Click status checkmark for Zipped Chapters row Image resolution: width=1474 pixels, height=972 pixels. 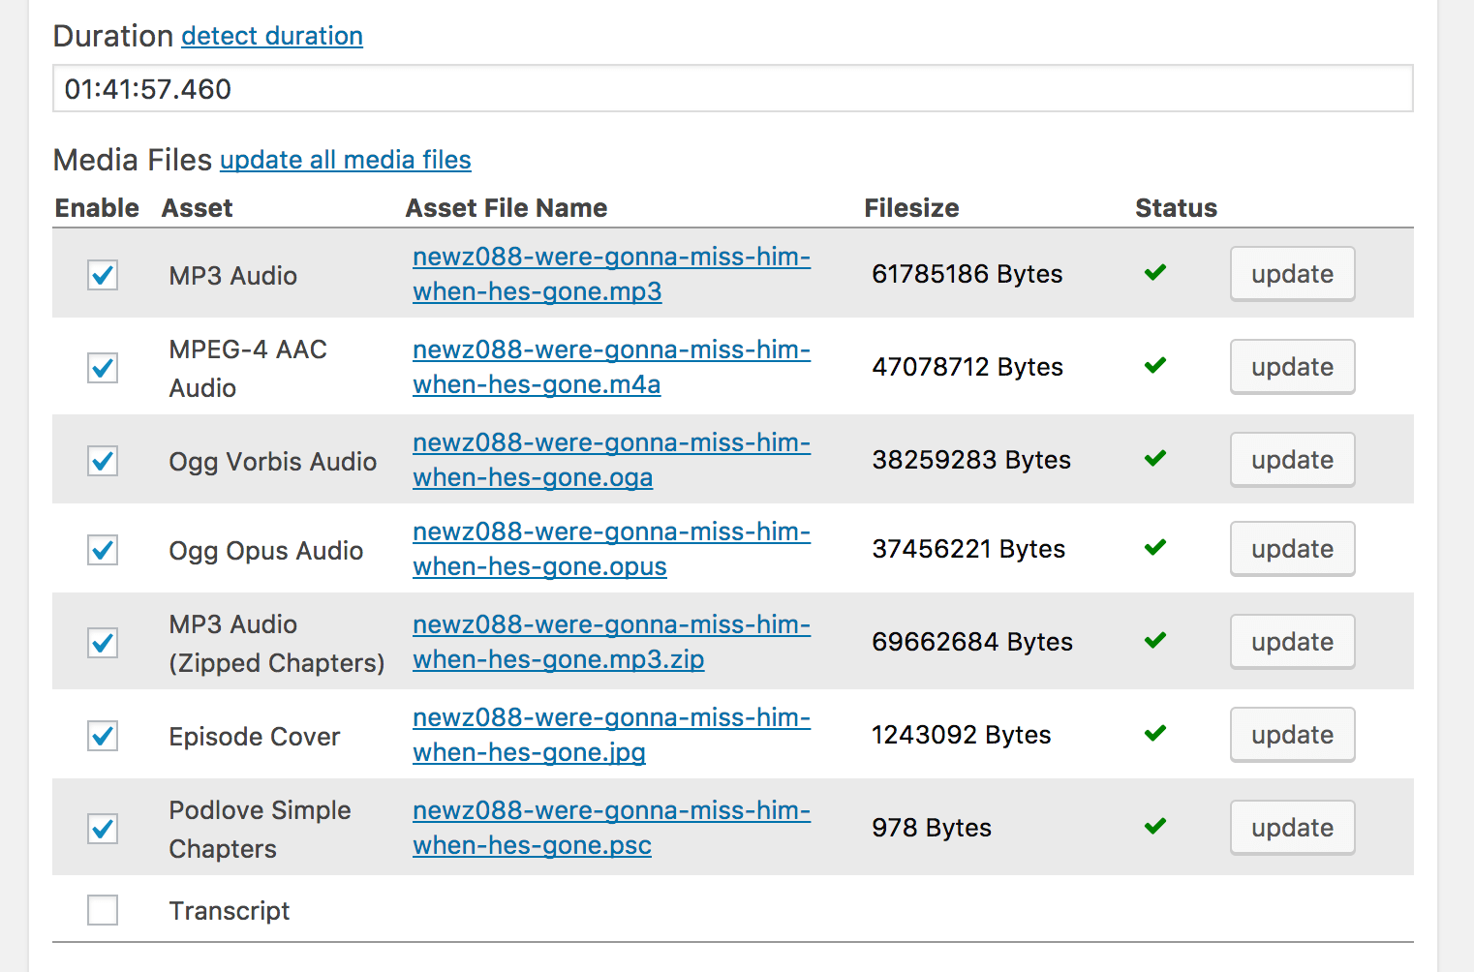point(1154,640)
